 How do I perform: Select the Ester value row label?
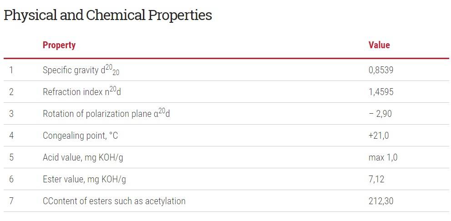[x=84, y=179]
